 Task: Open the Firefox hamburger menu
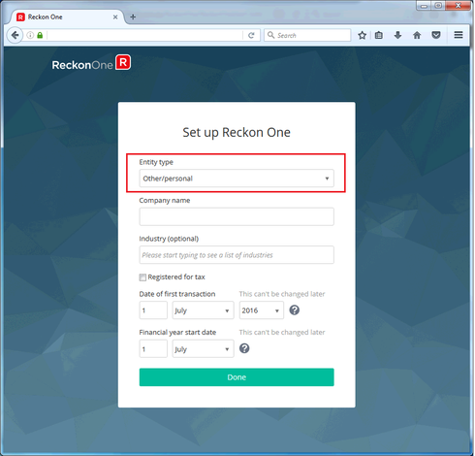point(459,35)
